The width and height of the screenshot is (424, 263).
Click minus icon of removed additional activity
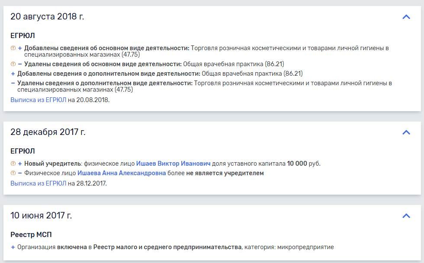(13, 83)
